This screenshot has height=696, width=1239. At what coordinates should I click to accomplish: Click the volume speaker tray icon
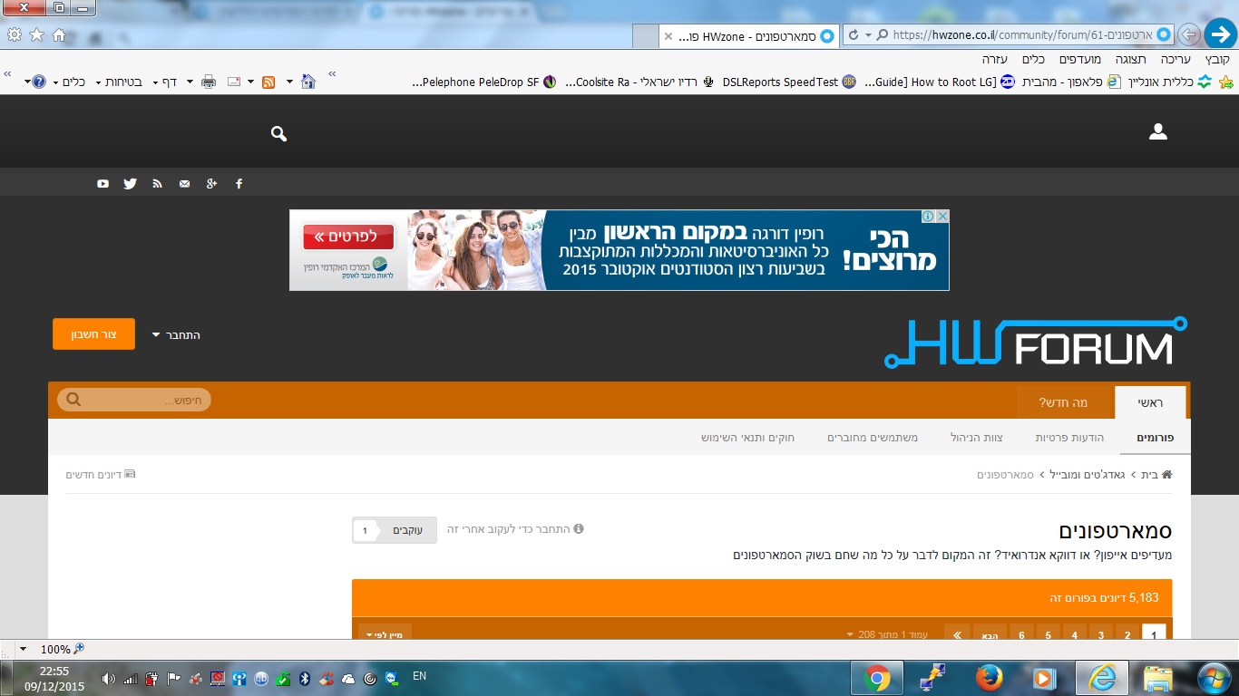[x=109, y=678]
